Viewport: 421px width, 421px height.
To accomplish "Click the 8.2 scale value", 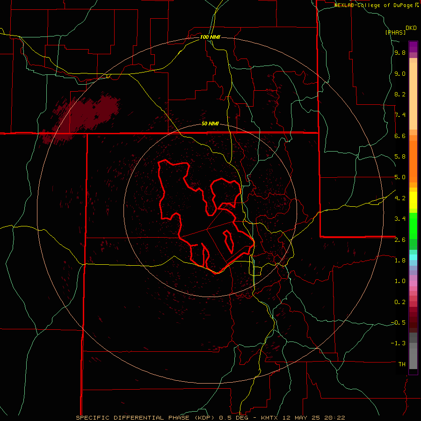I will click(x=400, y=94).
